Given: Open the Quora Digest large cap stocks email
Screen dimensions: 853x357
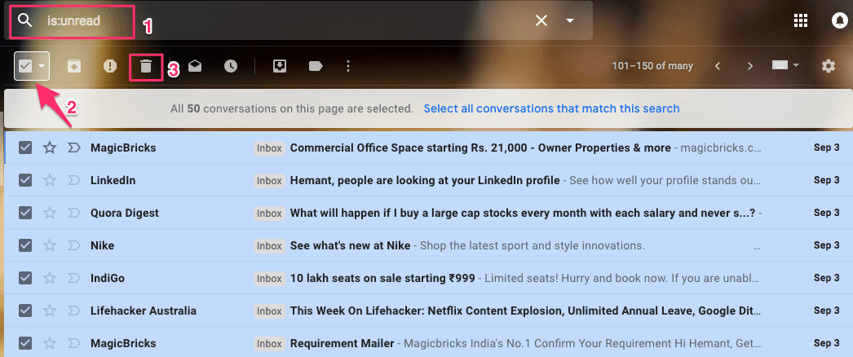Looking at the screenshot, I should (x=523, y=213).
